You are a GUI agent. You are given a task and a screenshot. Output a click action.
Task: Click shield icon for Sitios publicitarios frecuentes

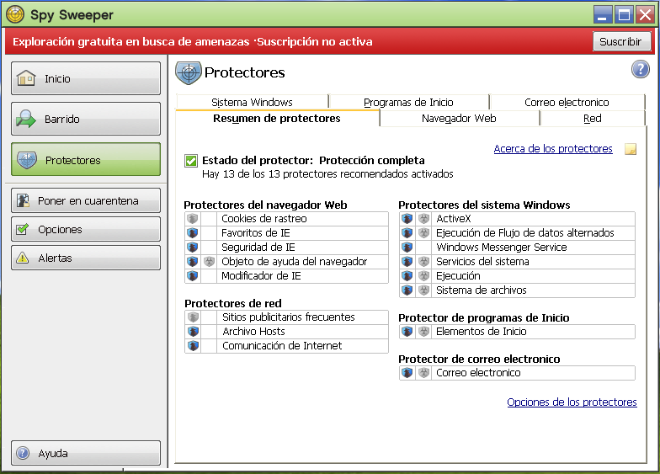click(x=194, y=317)
